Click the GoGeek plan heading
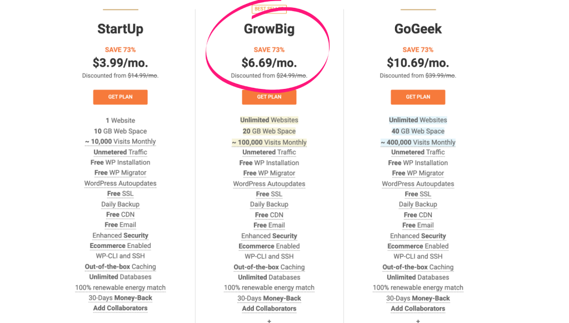The height and width of the screenshot is (323, 569). (x=418, y=29)
